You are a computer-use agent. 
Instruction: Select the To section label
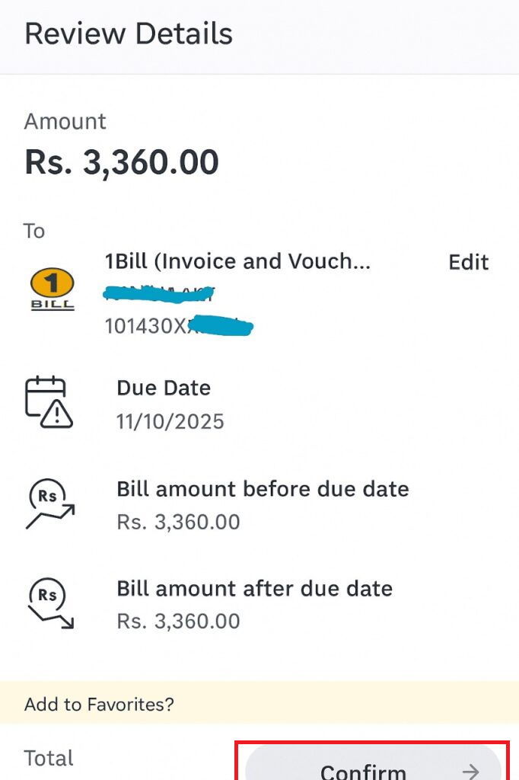[x=33, y=231]
